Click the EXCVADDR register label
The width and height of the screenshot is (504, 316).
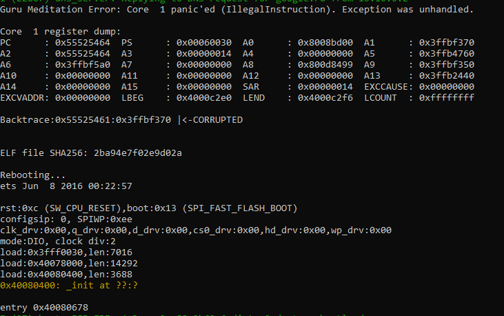(x=22, y=98)
